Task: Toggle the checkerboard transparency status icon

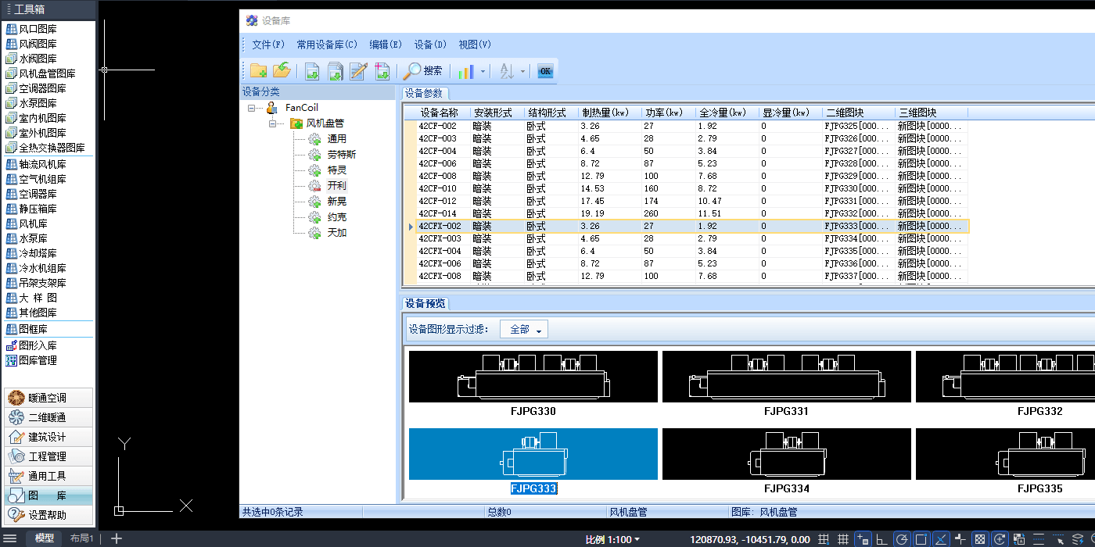Action: 979,539
